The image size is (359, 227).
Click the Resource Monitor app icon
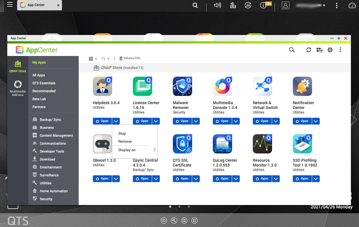pos(262,144)
